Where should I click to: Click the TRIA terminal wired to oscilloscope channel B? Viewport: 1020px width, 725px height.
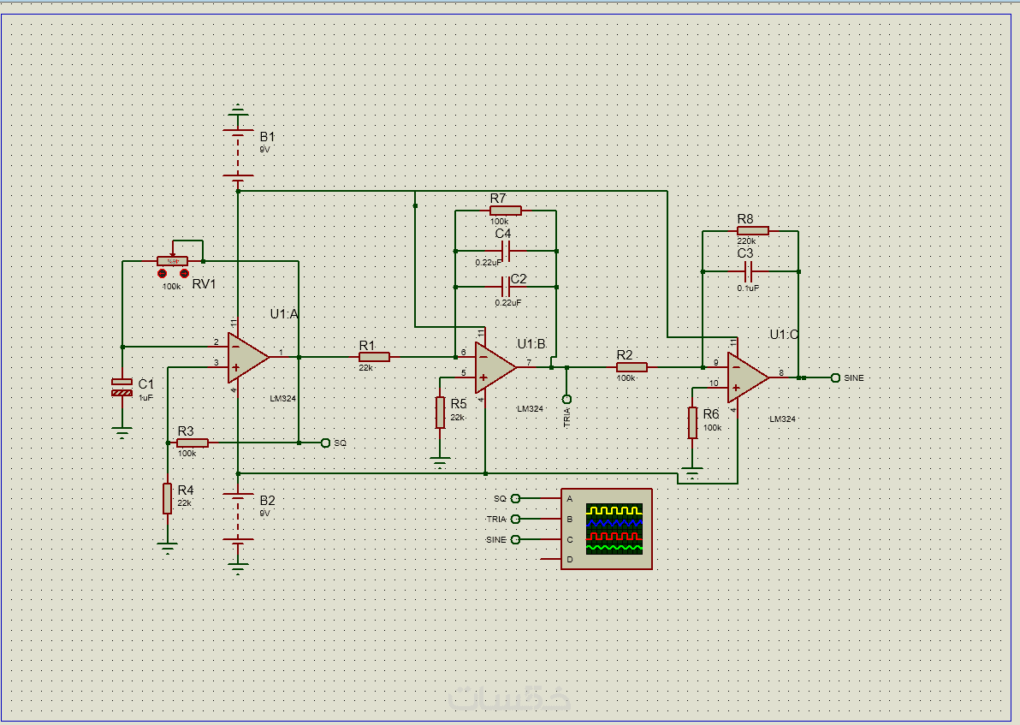coord(515,519)
